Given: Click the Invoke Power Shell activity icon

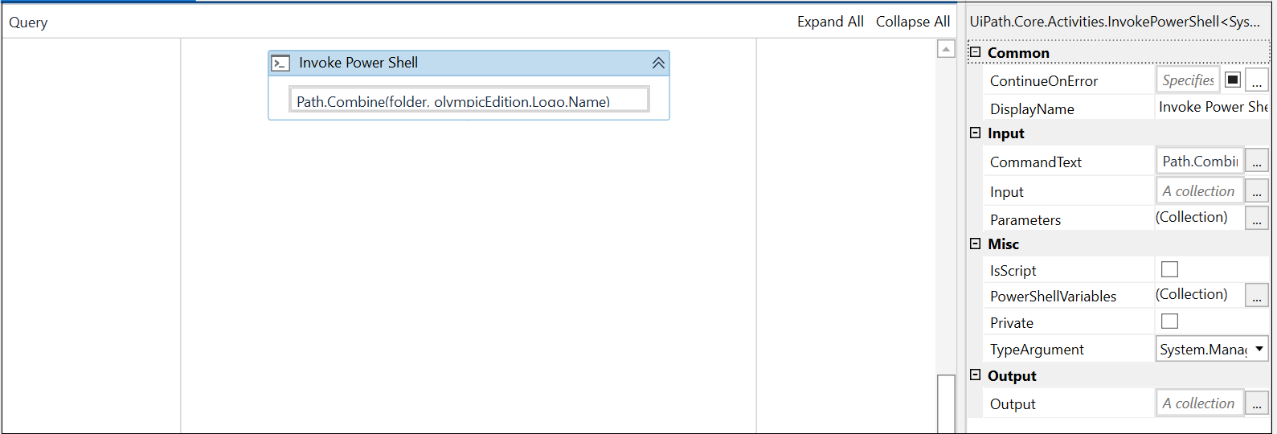Looking at the screenshot, I should coord(280,63).
